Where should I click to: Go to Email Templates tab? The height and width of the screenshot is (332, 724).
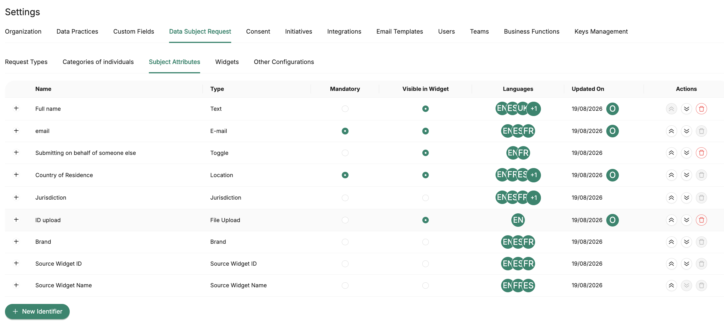399,32
